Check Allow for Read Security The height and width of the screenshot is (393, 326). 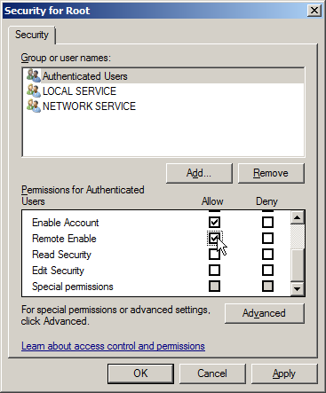[214, 254]
